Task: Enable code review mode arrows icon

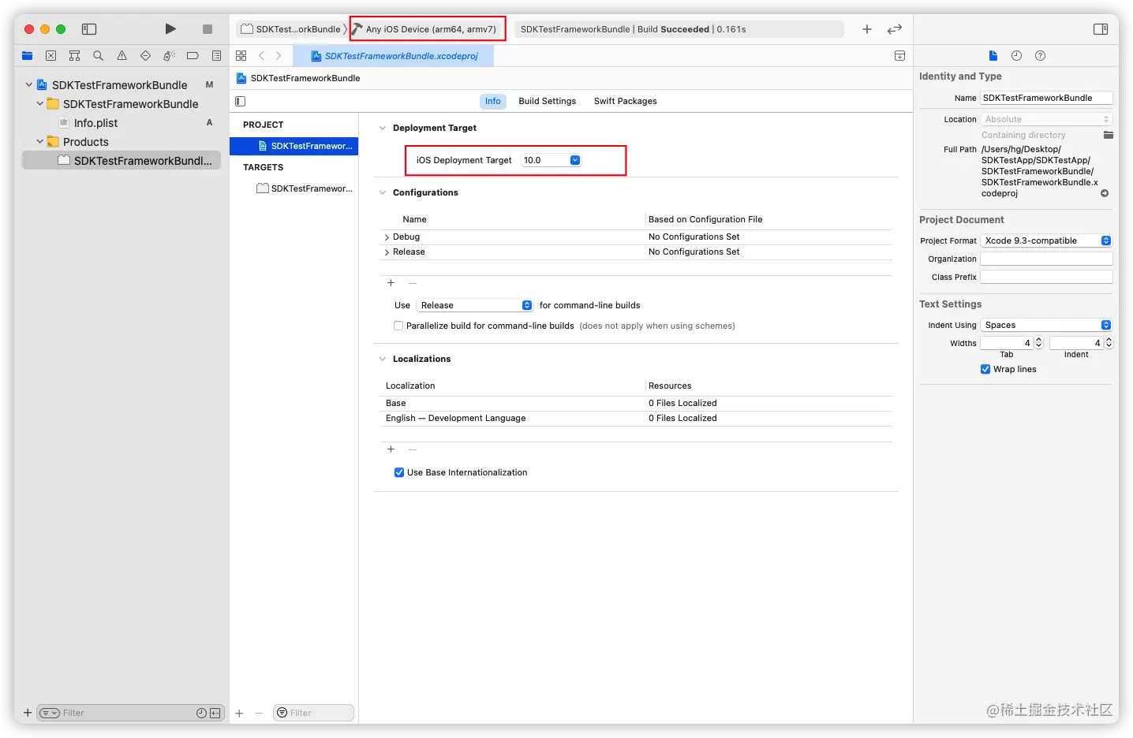Action: (895, 29)
